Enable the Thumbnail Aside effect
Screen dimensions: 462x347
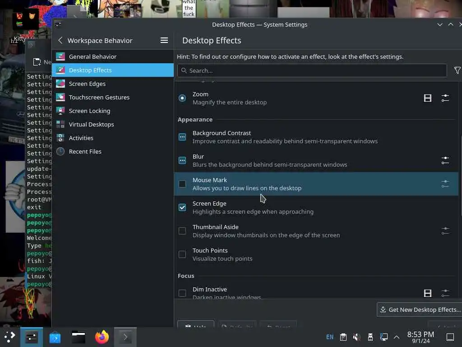(x=182, y=231)
